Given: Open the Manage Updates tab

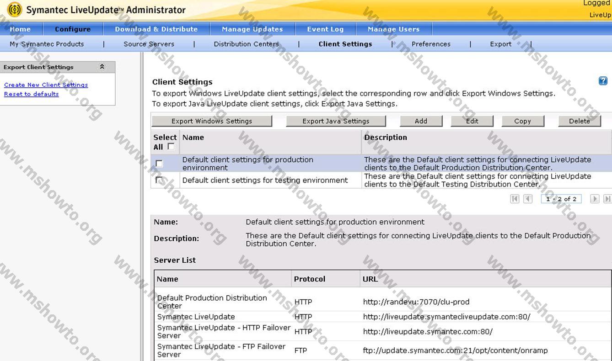Looking at the screenshot, I should pos(252,29).
